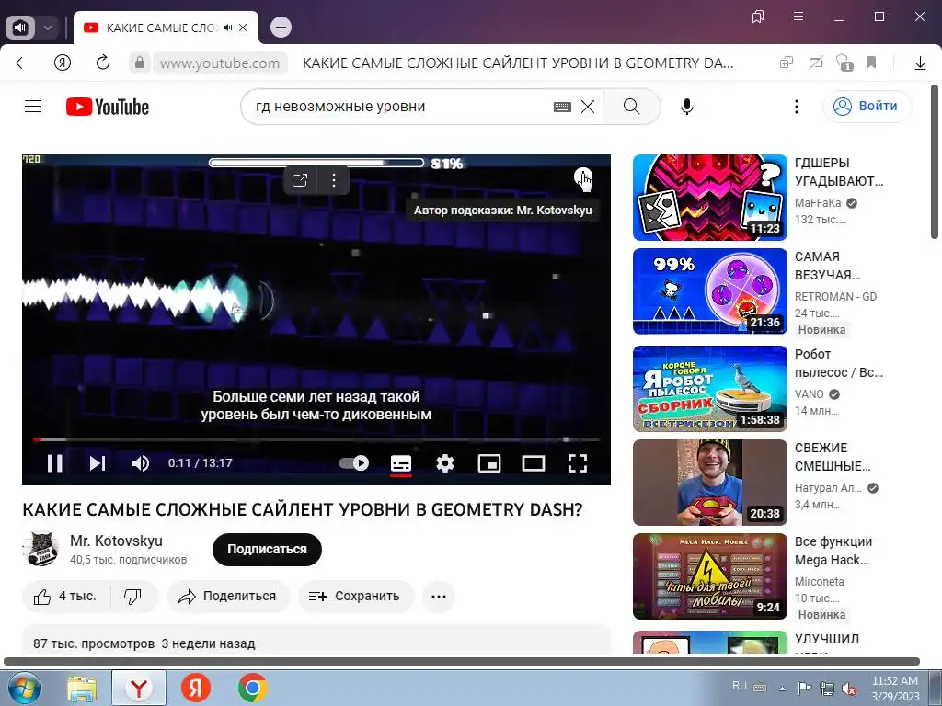Open YouTube settings three-dot menu

click(797, 107)
